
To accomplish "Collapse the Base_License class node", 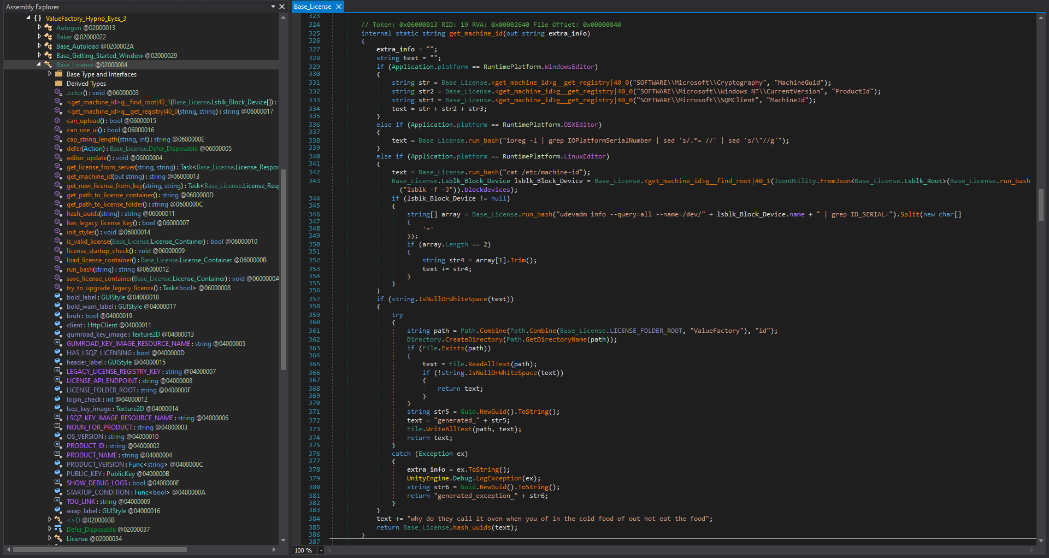I will coord(39,64).
